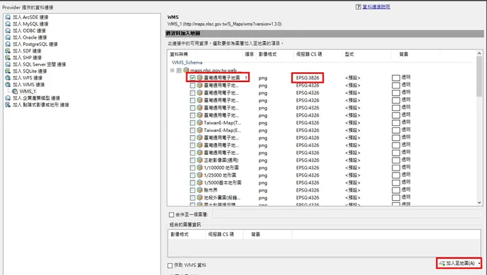Select the 1/5000基本地形圖 layer name

222,182
